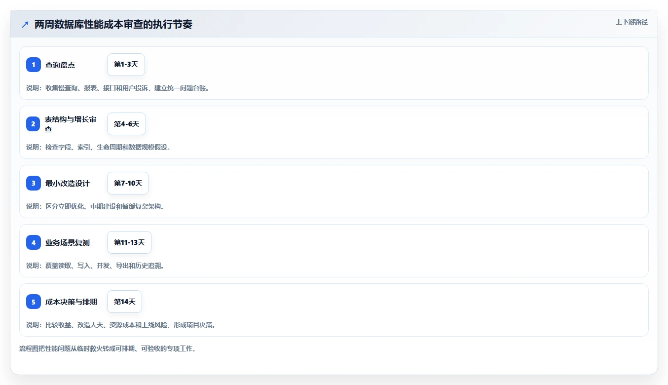This screenshot has height=385, width=668.
Task: Click the 表结构与增长审查 step title
Action: coord(71,124)
